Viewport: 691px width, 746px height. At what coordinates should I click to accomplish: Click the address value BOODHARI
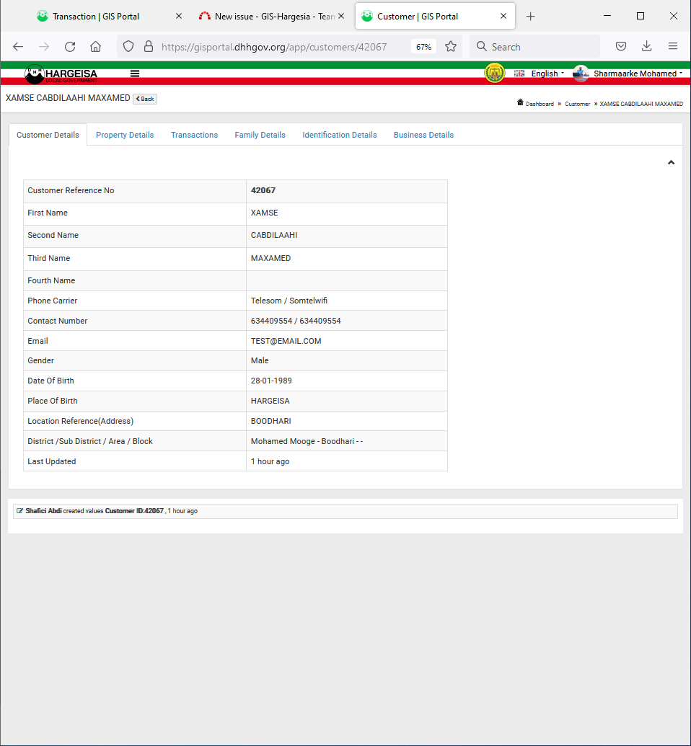[271, 421]
